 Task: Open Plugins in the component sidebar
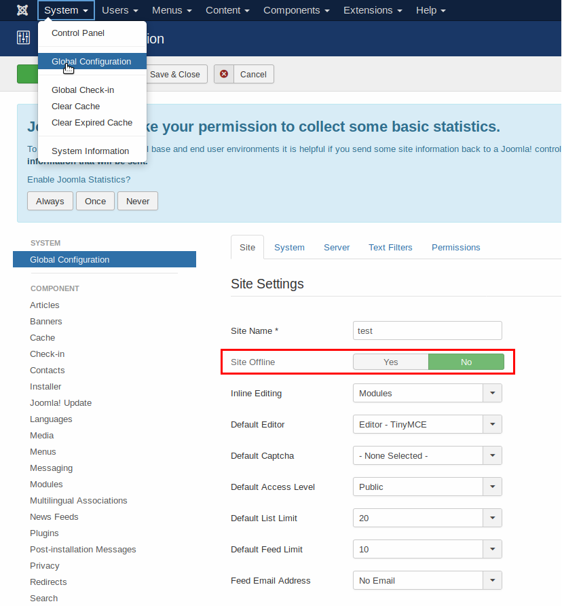pyautogui.click(x=44, y=533)
